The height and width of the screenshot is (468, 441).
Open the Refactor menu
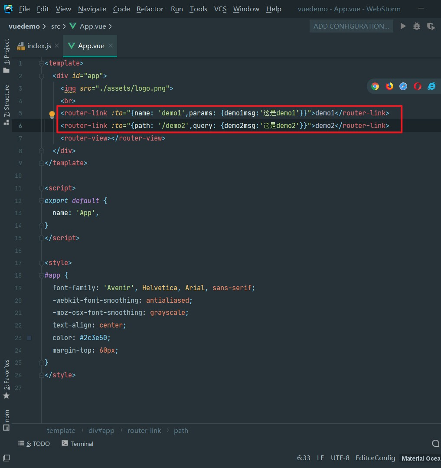tap(150, 9)
